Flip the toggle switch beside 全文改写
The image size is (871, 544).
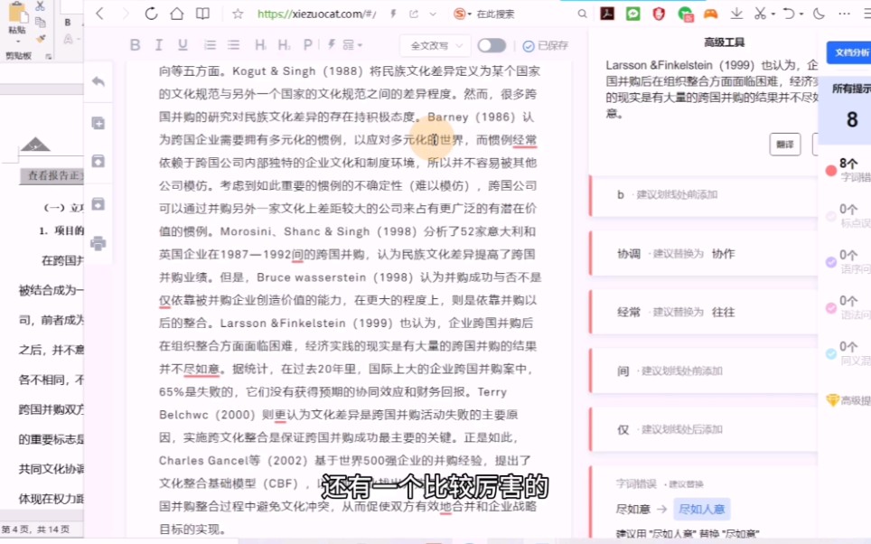pyautogui.click(x=491, y=44)
